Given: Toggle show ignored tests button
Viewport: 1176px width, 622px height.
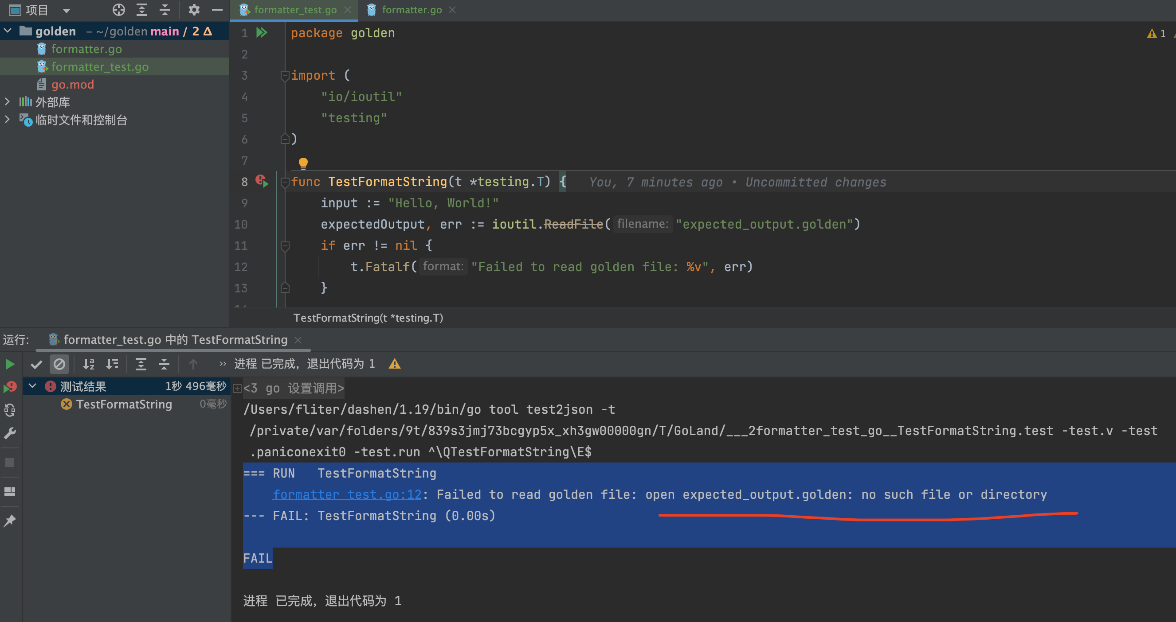Looking at the screenshot, I should coord(59,364).
